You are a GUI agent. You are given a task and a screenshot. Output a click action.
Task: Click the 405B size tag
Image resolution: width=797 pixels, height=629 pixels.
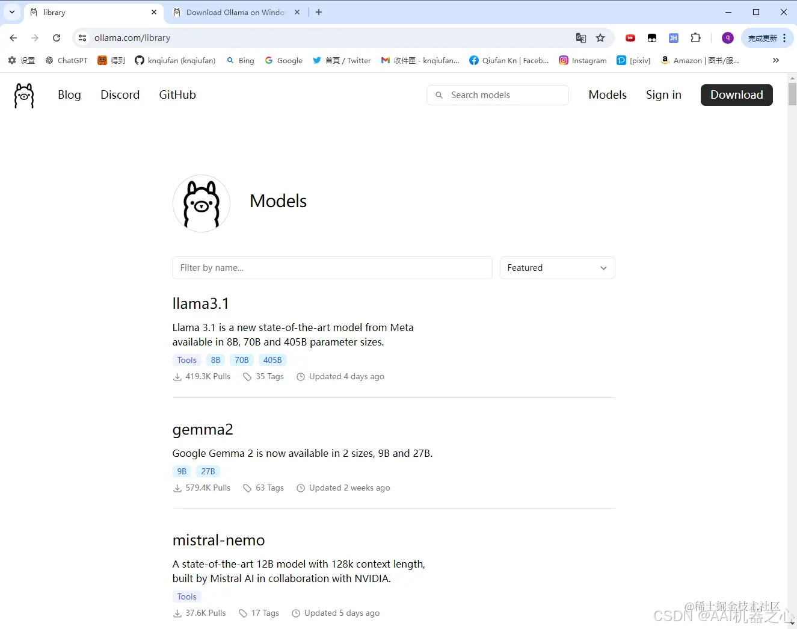click(x=272, y=360)
